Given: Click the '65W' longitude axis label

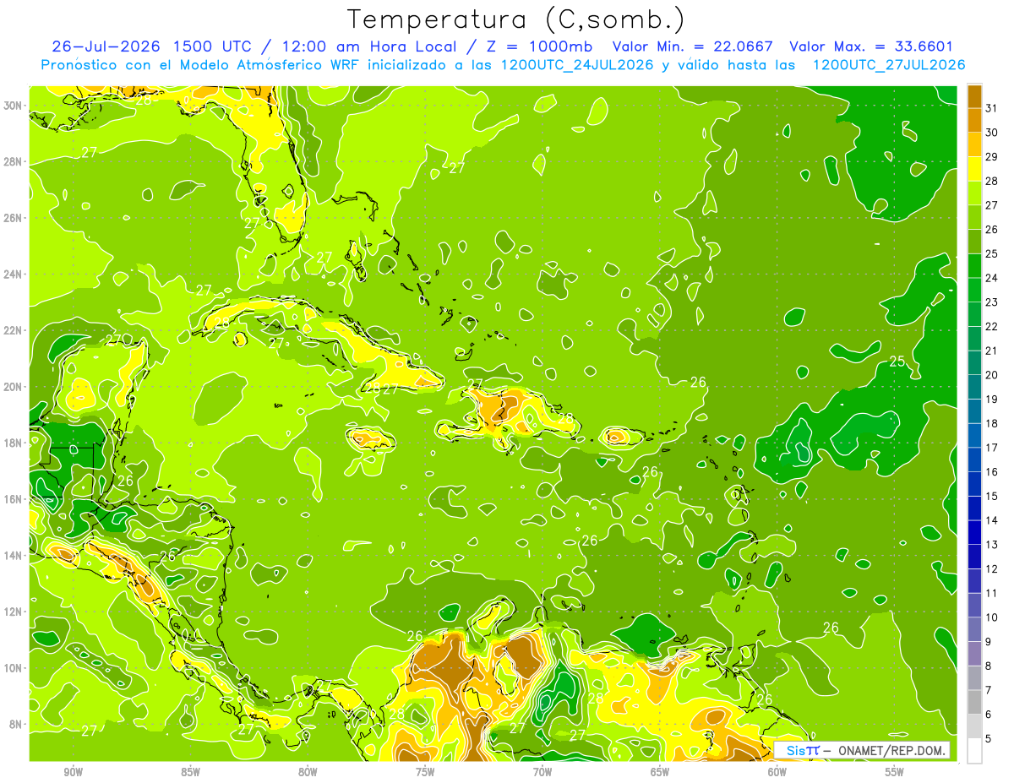Looking at the screenshot, I should click(x=660, y=772).
